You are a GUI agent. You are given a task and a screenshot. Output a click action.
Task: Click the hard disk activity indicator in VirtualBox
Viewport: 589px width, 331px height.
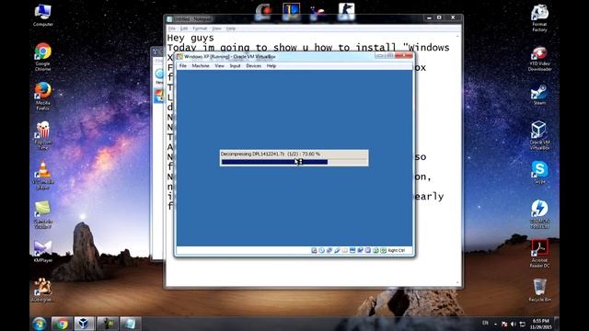tap(314, 250)
